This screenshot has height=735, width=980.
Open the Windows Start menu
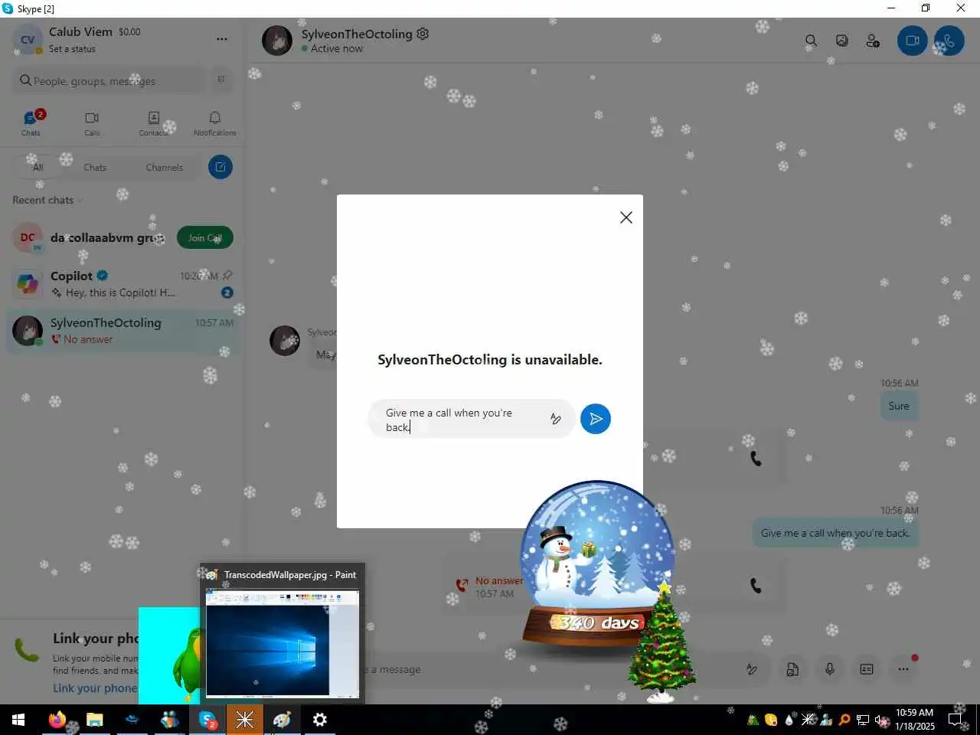18,720
